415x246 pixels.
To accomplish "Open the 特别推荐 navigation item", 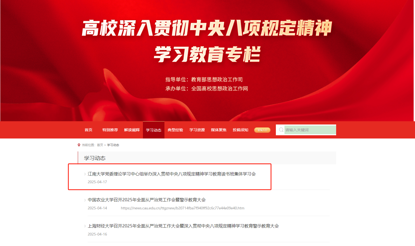I will (x=110, y=130).
